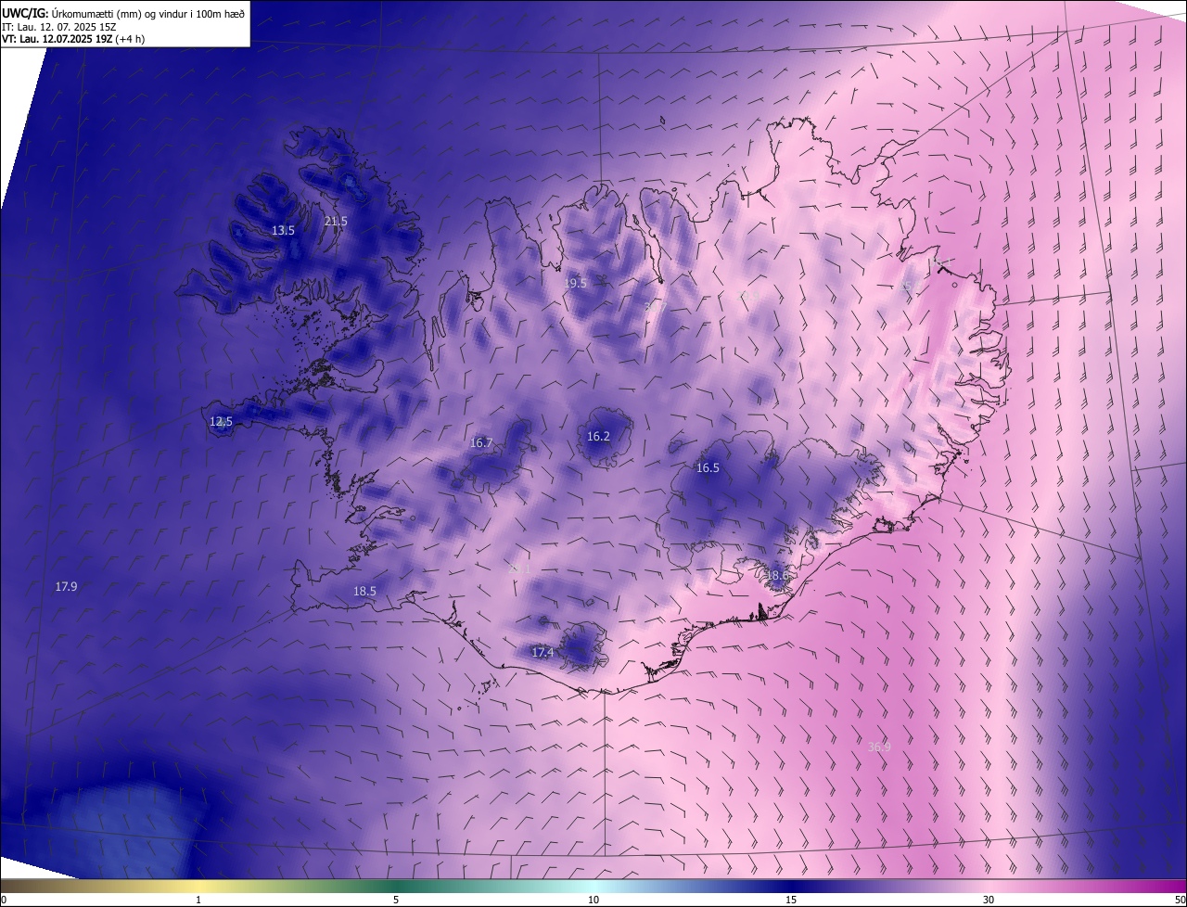The width and height of the screenshot is (1187, 907).
Task: Click the 16.7 value label on the map
Action: pyautogui.click(x=481, y=442)
